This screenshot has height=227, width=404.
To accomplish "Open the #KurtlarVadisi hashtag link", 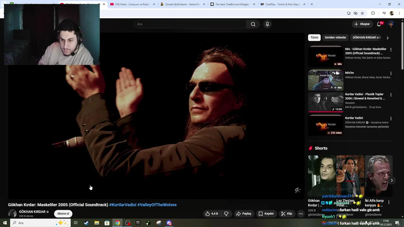I will [123, 205].
